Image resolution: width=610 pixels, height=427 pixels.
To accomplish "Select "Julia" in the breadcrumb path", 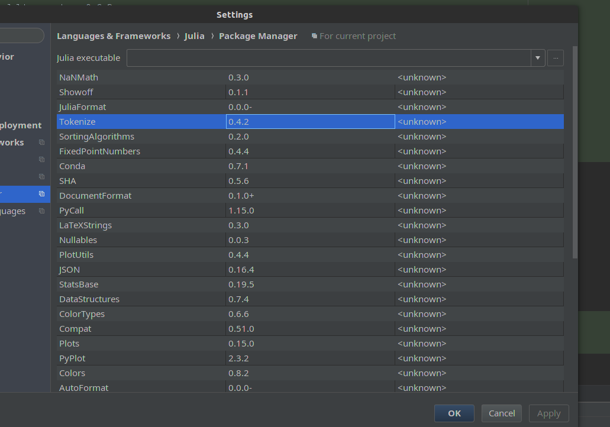I will 195,35.
